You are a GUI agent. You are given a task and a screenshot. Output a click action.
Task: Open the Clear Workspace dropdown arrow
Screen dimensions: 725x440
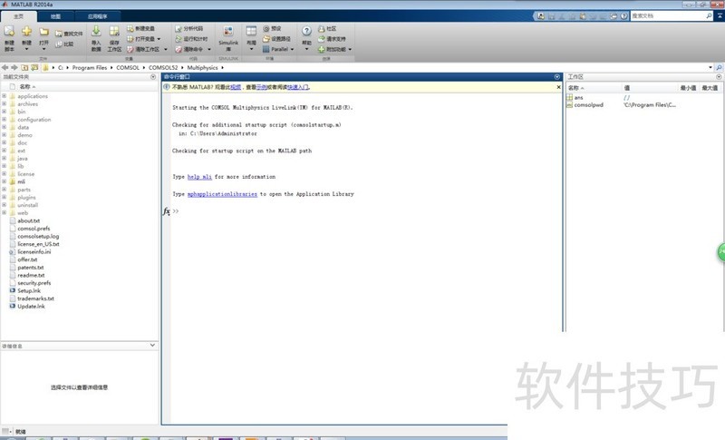coord(166,49)
